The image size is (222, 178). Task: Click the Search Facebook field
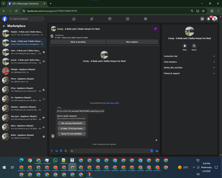click(x=27, y=19)
